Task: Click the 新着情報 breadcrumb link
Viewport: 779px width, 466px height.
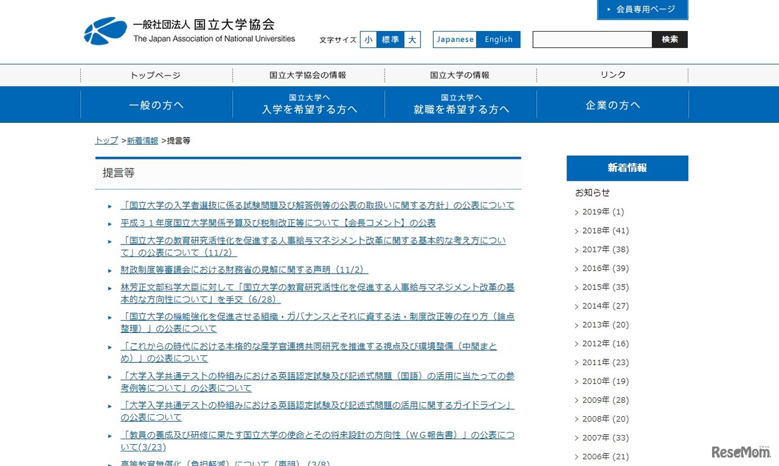Action: pos(142,140)
